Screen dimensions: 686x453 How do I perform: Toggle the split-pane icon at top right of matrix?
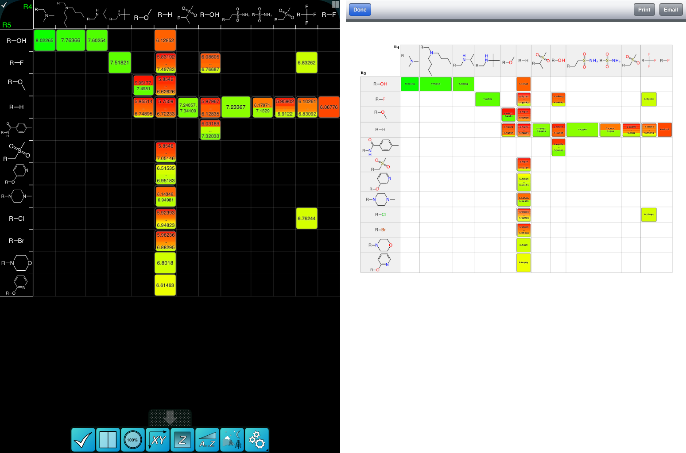point(335,4)
